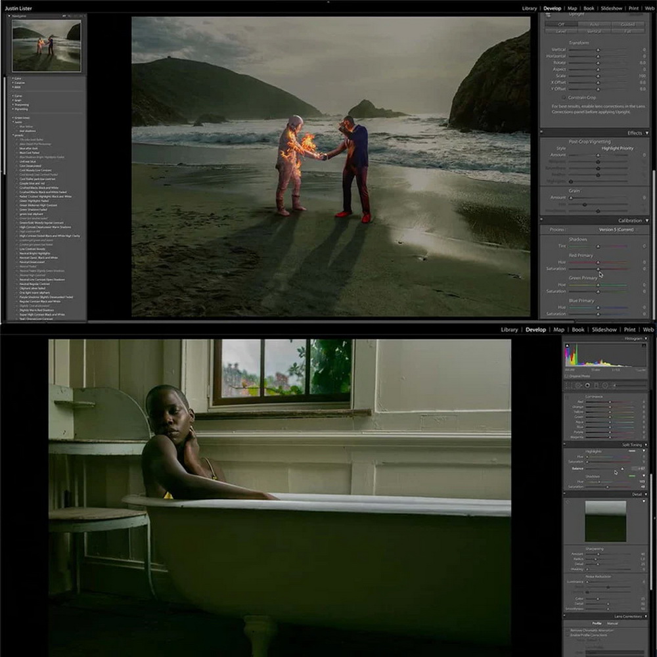
Task: Click the Upright guided tool icon
Action: point(549,13)
